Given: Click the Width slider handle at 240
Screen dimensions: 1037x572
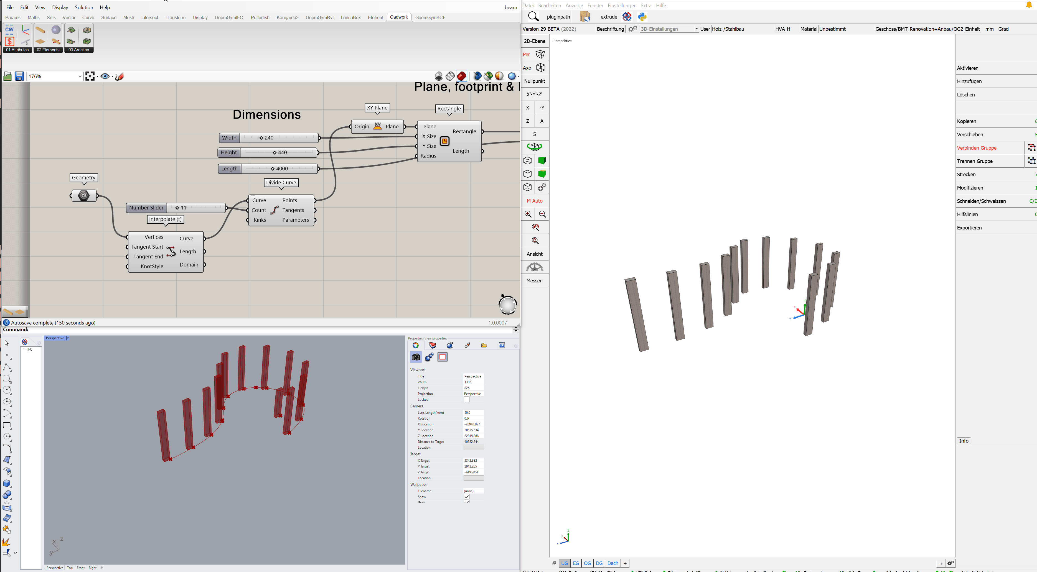Looking at the screenshot, I should tap(261, 138).
